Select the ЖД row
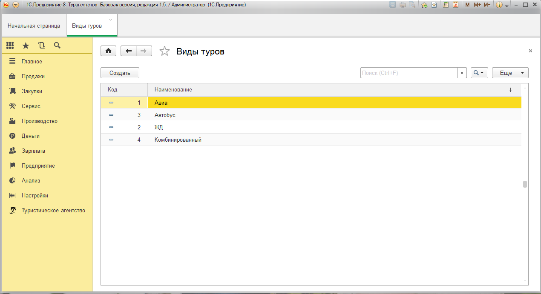 pos(311,127)
